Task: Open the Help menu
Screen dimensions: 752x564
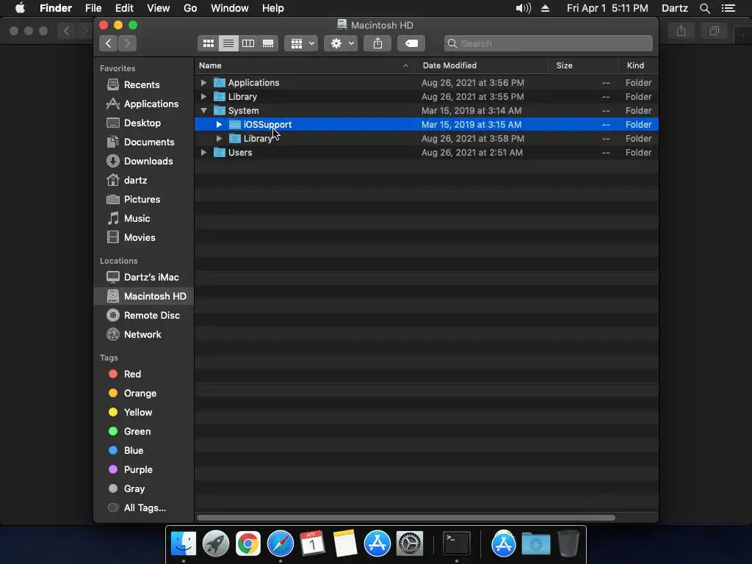Action: 273,8
